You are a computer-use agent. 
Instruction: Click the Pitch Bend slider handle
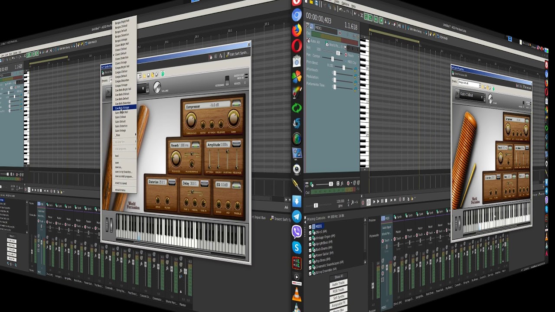(x=343, y=68)
